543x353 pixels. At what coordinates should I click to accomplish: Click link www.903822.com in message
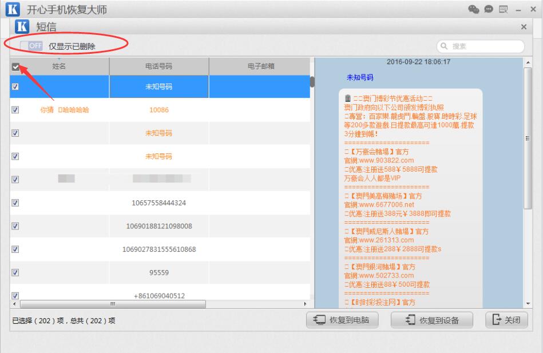pyautogui.click(x=386, y=160)
